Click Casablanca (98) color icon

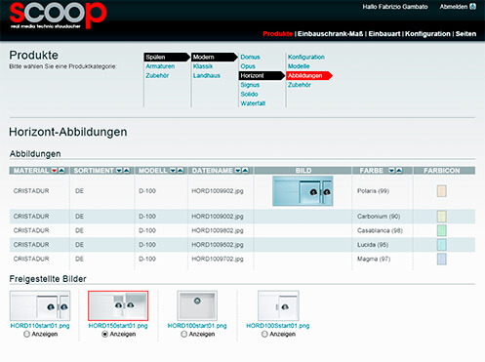[x=441, y=230]
